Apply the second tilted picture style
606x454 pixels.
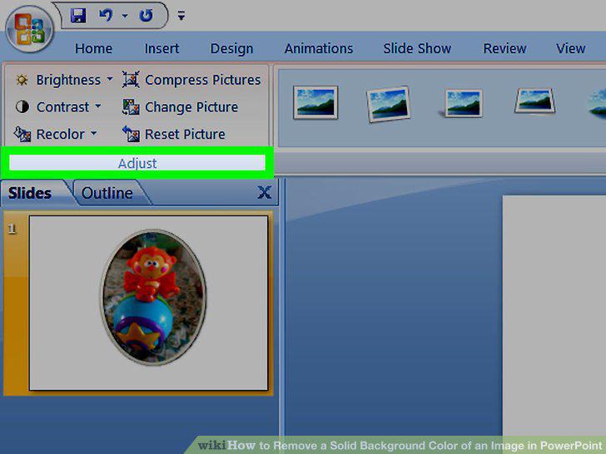(x=388, y=104)
